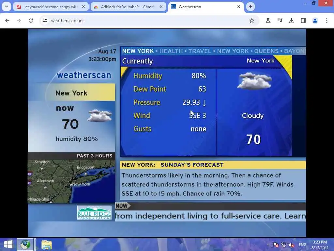Viewport: 334px width, 251px height.
Task: Open the taskbar clock showing 3:23 PM
Action: (320, 245)
